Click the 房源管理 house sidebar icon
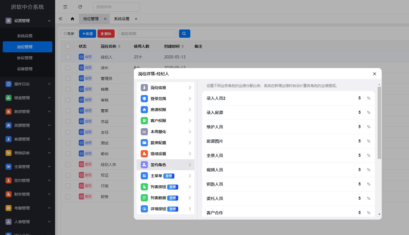409x235 pixels. pos(9,125)
